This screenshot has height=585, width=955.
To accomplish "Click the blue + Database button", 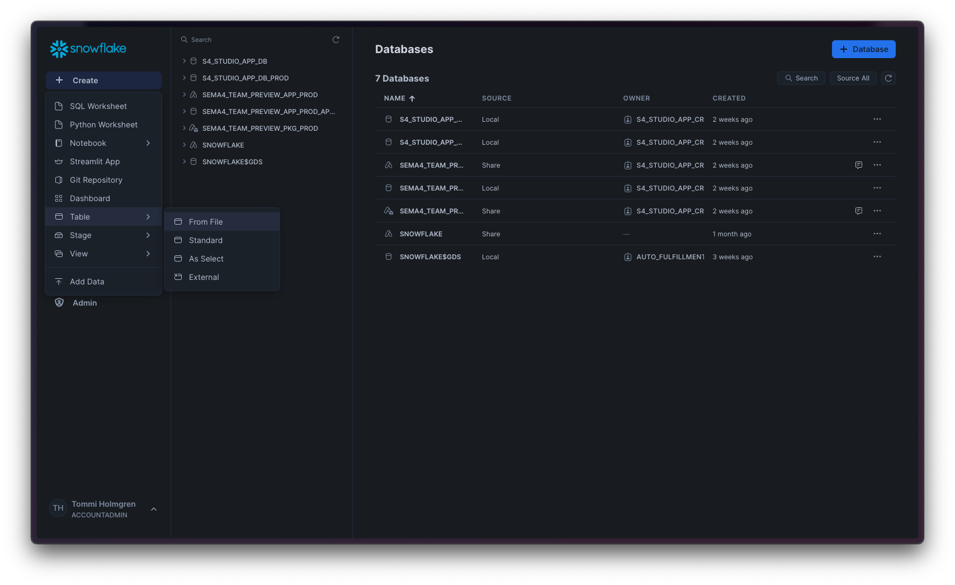I will pyautogui.click(x=863, y=49).
